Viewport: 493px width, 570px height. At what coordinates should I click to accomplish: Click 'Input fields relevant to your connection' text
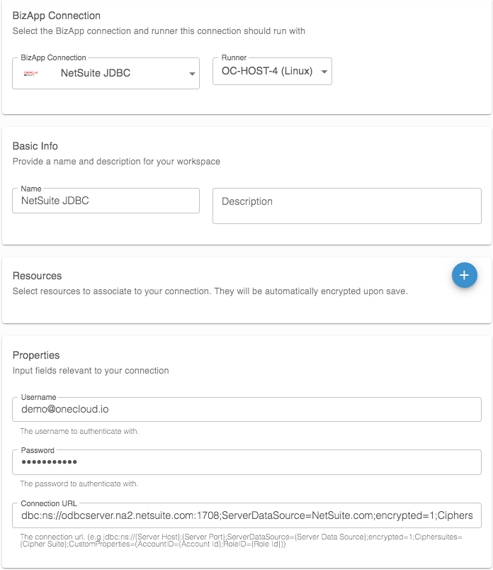click(91, 371)
